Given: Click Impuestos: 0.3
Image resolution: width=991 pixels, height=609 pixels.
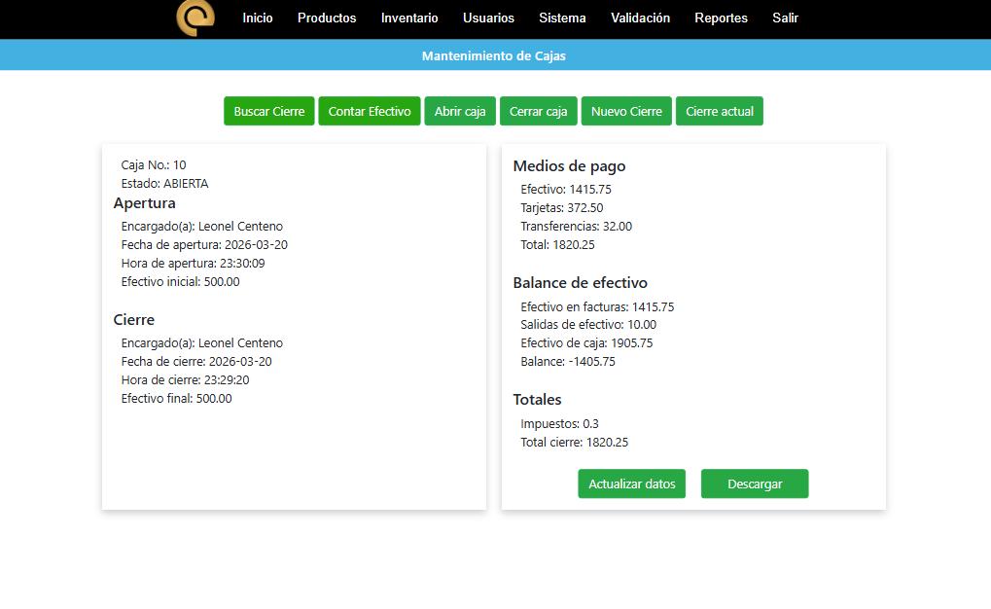Looking at the screenshot, I should [x=559, y=424].
